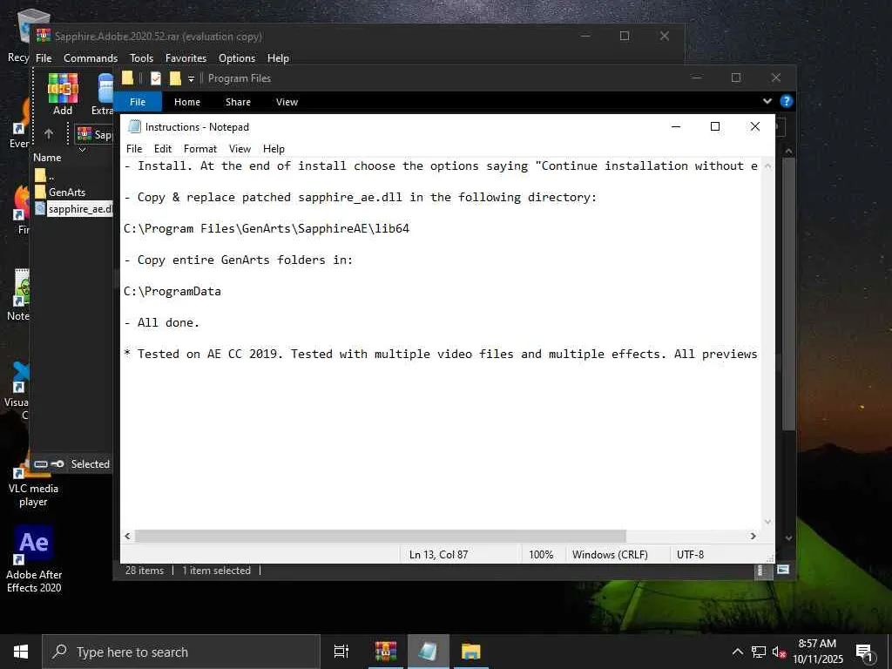Open the parent '..' folder in WinRAR
Screen dimensions: 892x669
(x=45, y=175)
